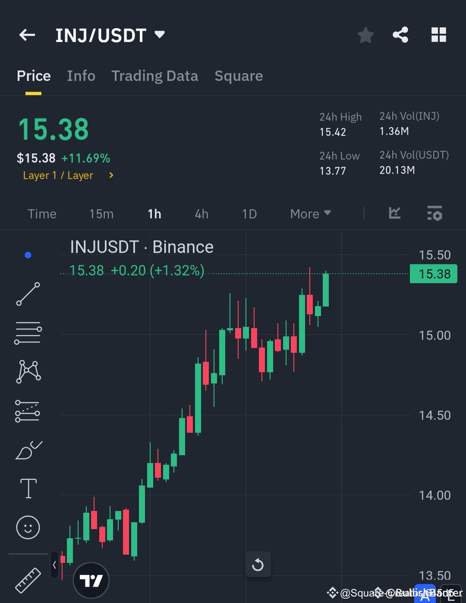The width and height of the screenshot is (466, 603).
Task: Open the horizontal lines drawing tool
Action: [28, 332]
